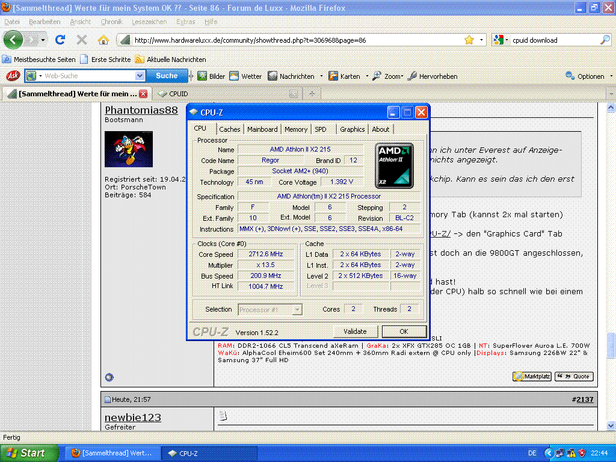Click the AMD Athlon II logo in CPU-Z

coord(394,166)
